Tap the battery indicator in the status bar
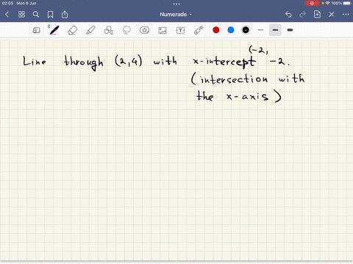 click(347, 3)
